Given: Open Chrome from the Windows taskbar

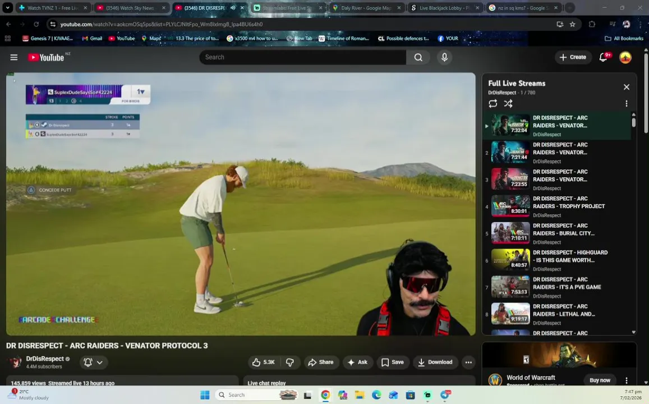Looking at the screenshot, I should click(x=325, y=395).
